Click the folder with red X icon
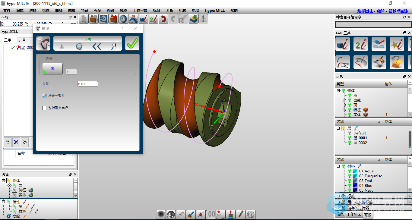 point(114,19)
